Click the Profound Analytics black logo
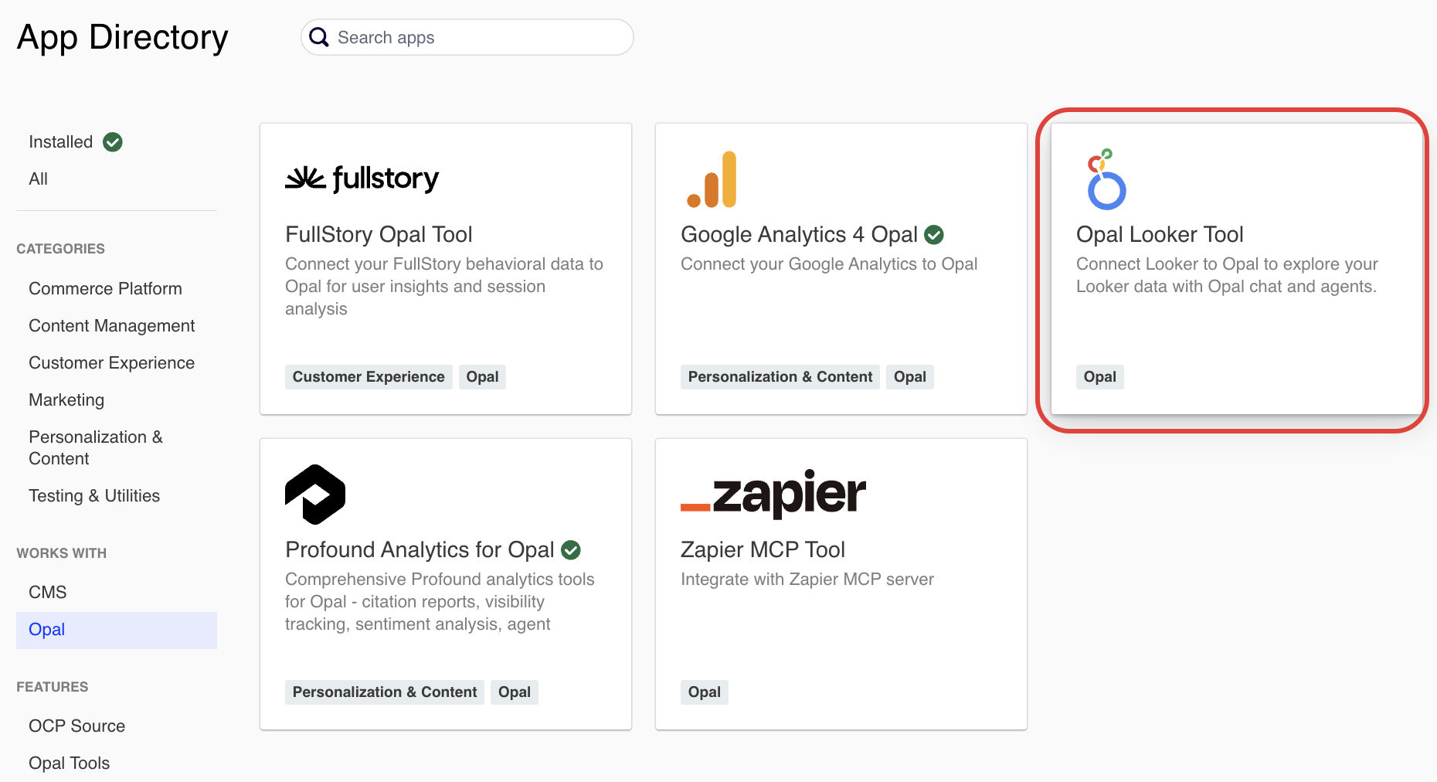The width and height of the screenshot is (1437, 782). click(x=315, y=495)
